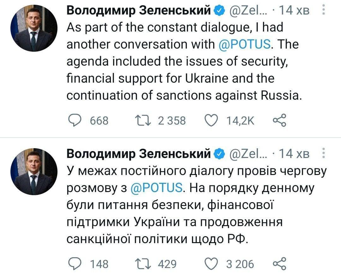This screenshot has width=341, height=280.
Task: Open author name on the top tweet
Action: coord(139,11)
